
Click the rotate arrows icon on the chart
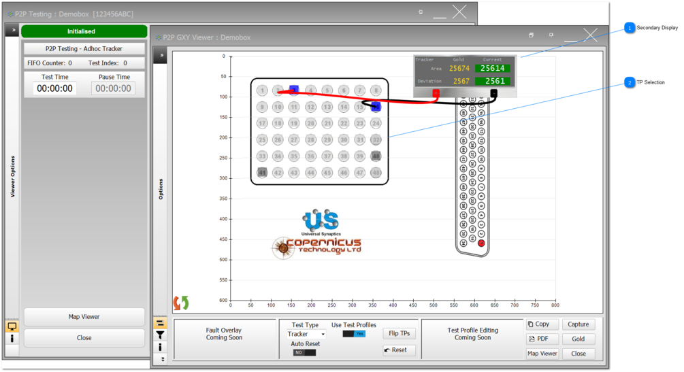pyautogui.click(x=181, y=303)
